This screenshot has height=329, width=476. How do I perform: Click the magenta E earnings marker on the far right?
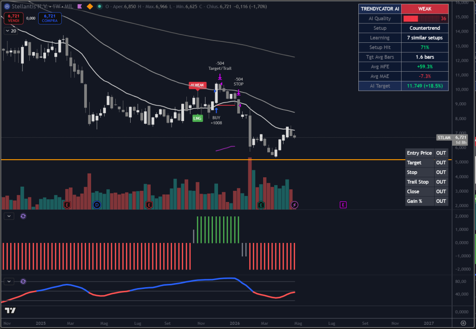click(343, 205)
